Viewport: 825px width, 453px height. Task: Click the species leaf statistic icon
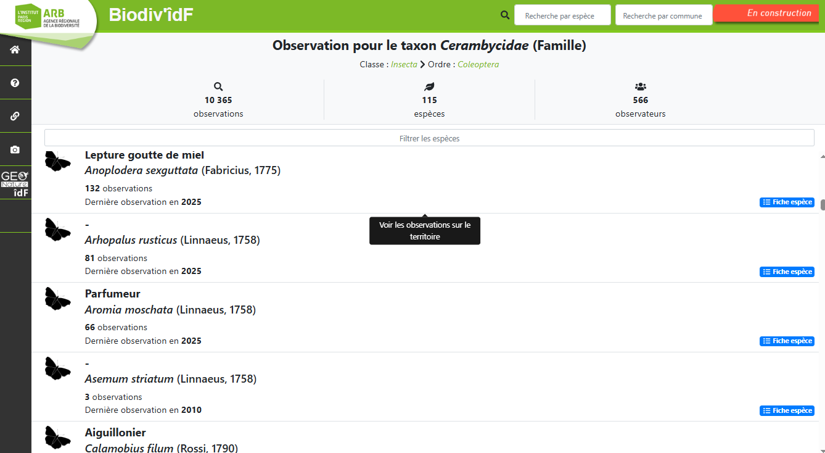[x=429, y=86]
